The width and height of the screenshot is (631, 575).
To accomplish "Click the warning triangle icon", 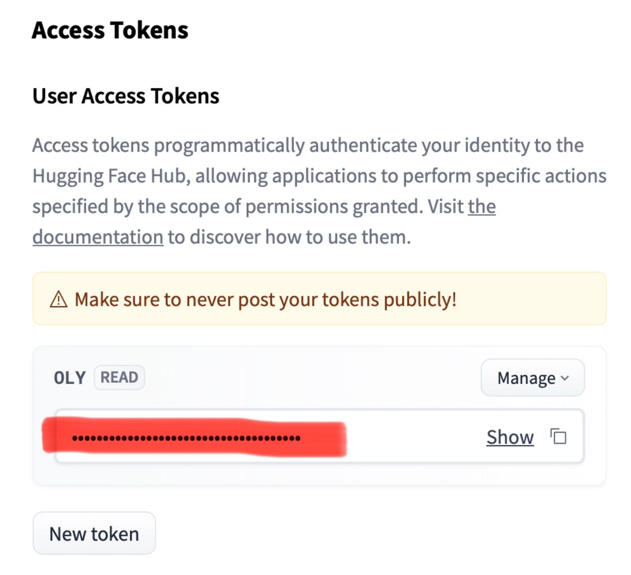I will [x=58, y=299].
